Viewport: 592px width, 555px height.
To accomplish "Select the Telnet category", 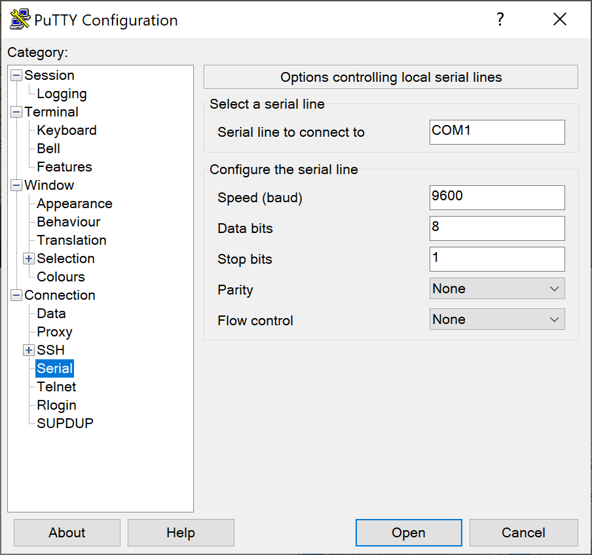I will coord(56,387).
